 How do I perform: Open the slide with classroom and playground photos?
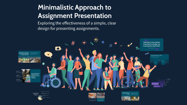tap(96, 97)
